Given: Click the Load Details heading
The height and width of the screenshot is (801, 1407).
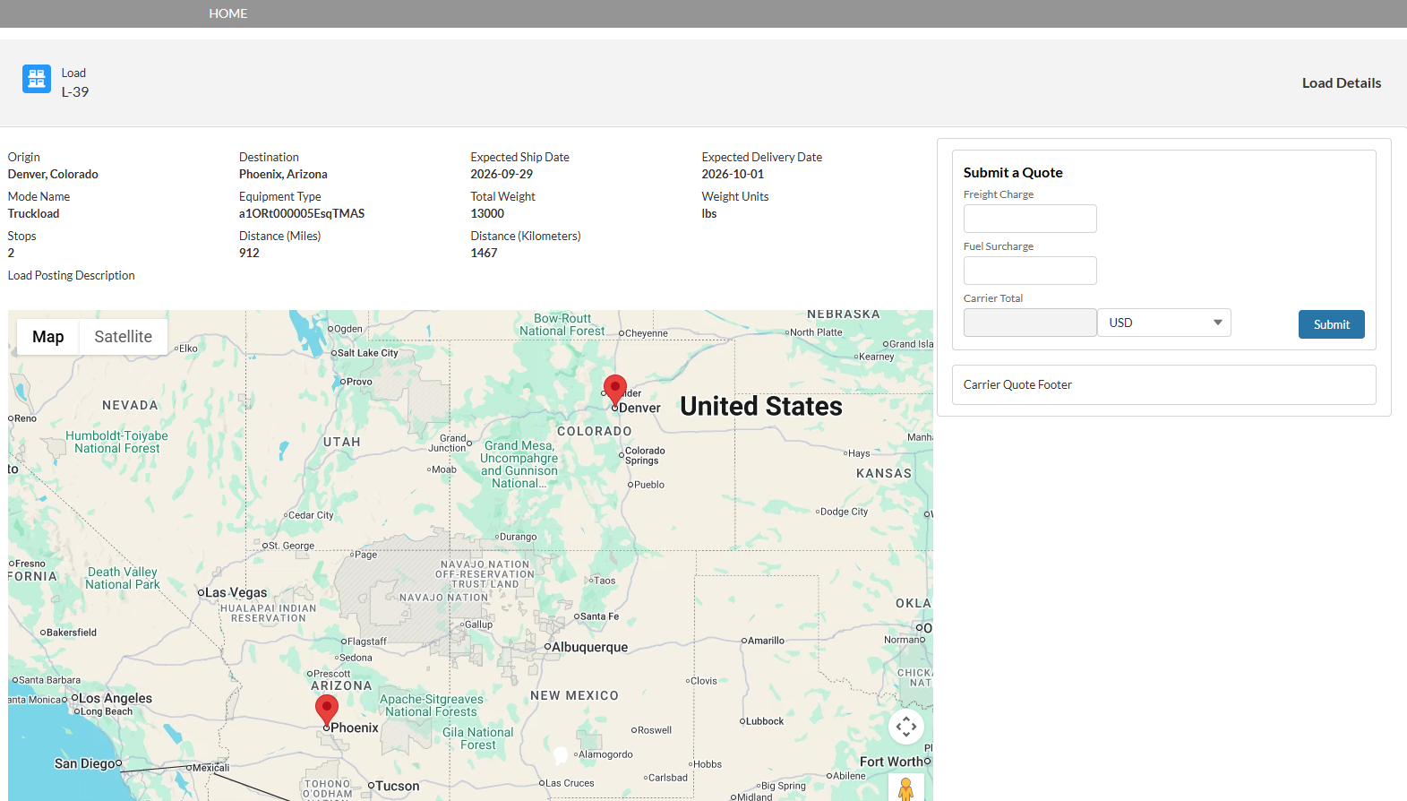Looking at the screenshot, I should click(1341, 82).
